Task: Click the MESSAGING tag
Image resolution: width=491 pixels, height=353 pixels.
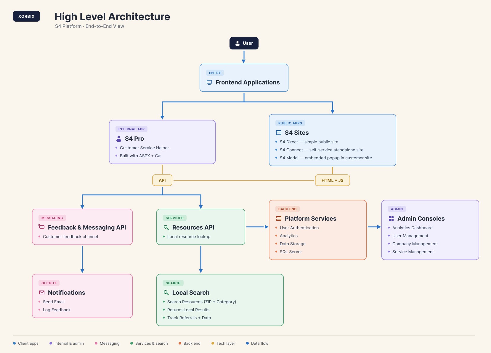Action: coord(52,218)
